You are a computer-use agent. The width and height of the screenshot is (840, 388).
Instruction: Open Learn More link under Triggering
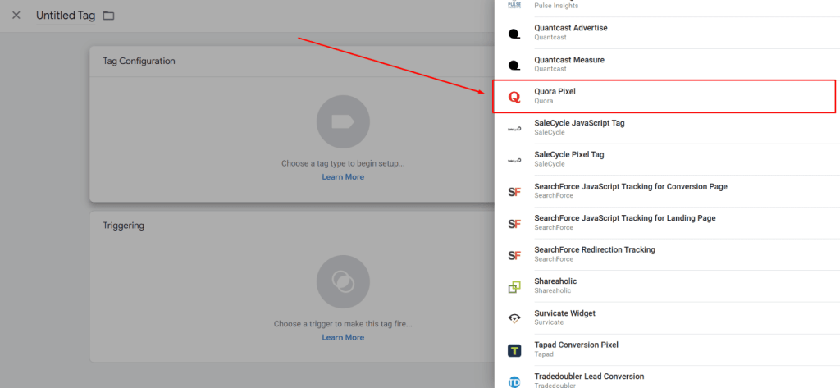coord(343,337)
